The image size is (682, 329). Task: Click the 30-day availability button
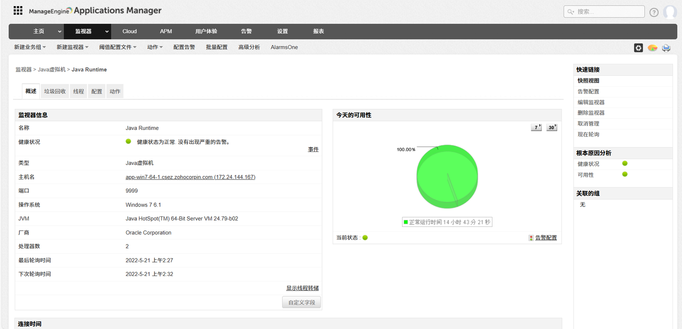551,127
